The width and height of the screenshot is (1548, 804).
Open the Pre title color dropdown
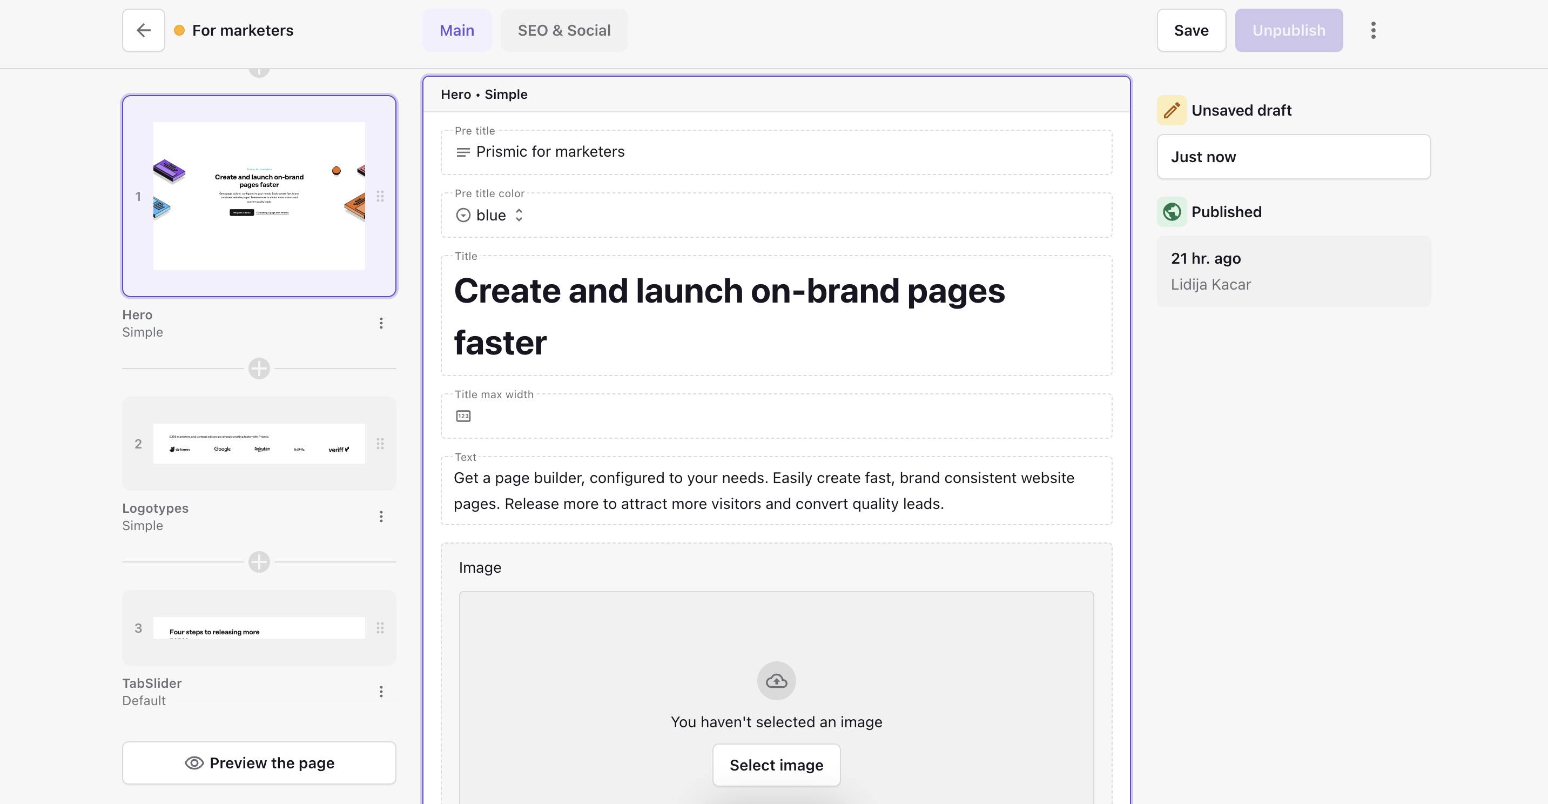(x=490, y=215)
